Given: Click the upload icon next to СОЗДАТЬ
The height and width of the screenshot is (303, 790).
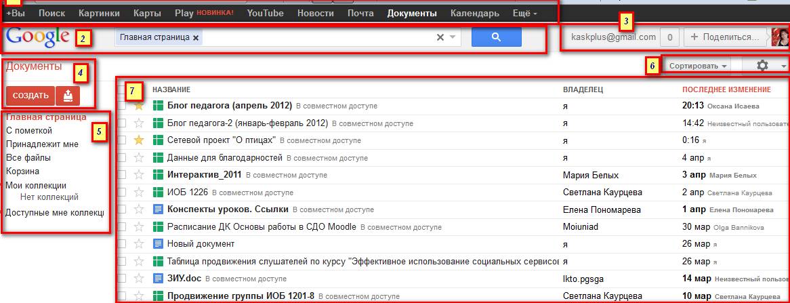Looking at the screenshot, I should (x=68, y=96).
